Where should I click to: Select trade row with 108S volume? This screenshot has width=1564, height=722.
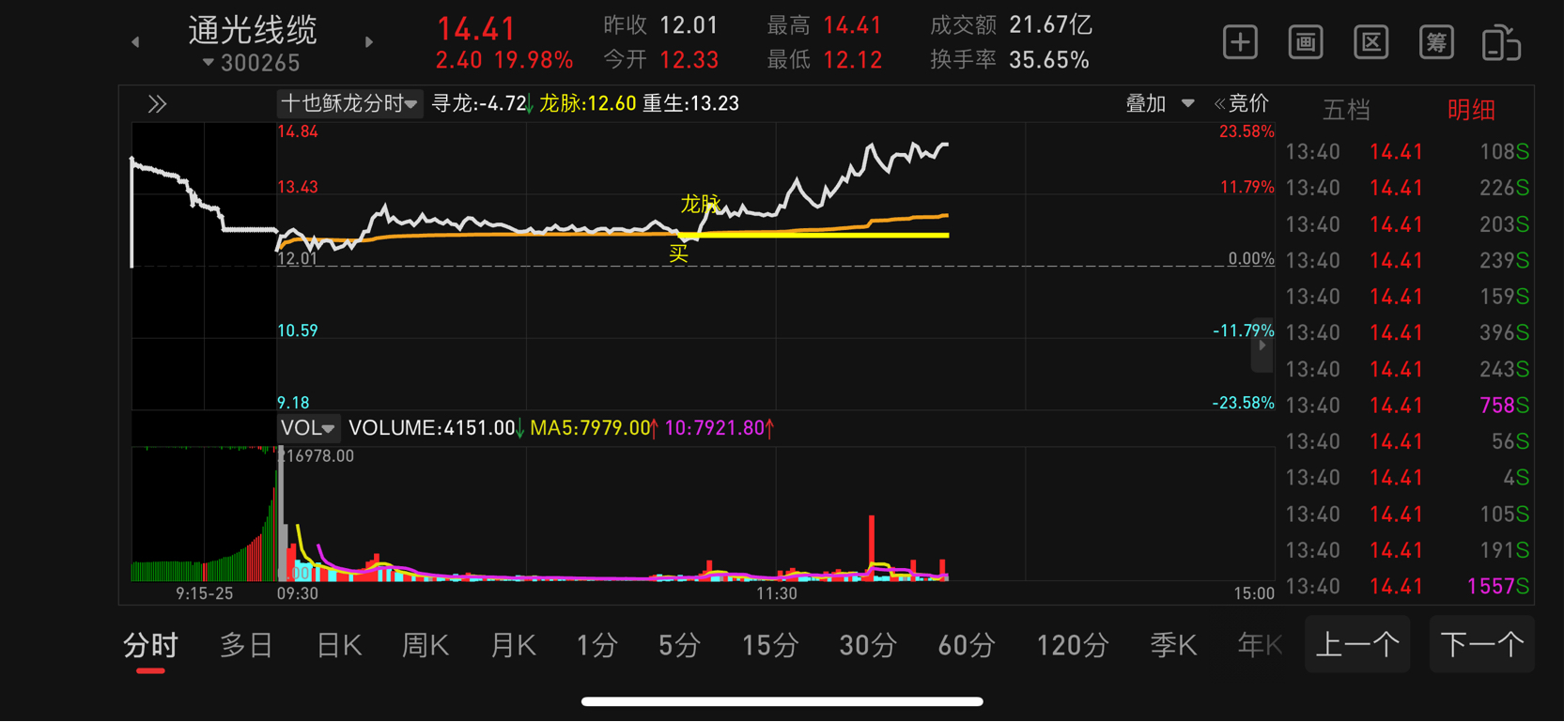click(1407, 152)
